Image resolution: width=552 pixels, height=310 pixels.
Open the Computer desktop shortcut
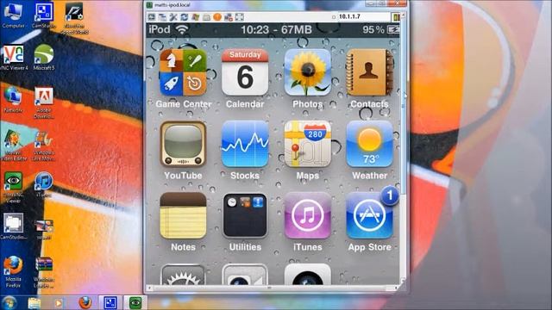(14, 15)
